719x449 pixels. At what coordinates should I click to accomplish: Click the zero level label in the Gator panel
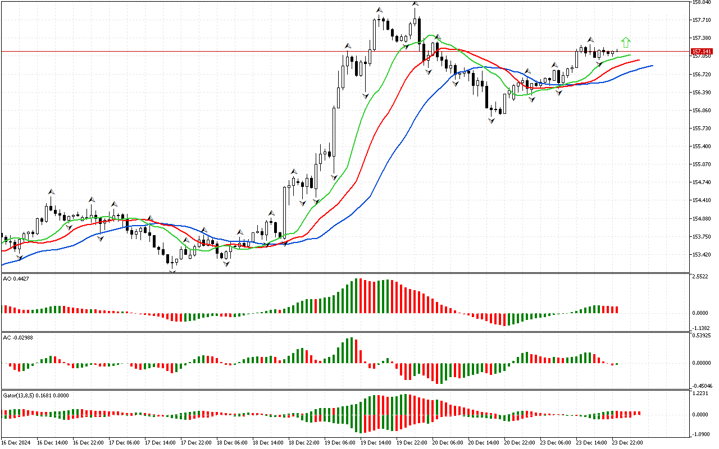(x=702, y=414)
